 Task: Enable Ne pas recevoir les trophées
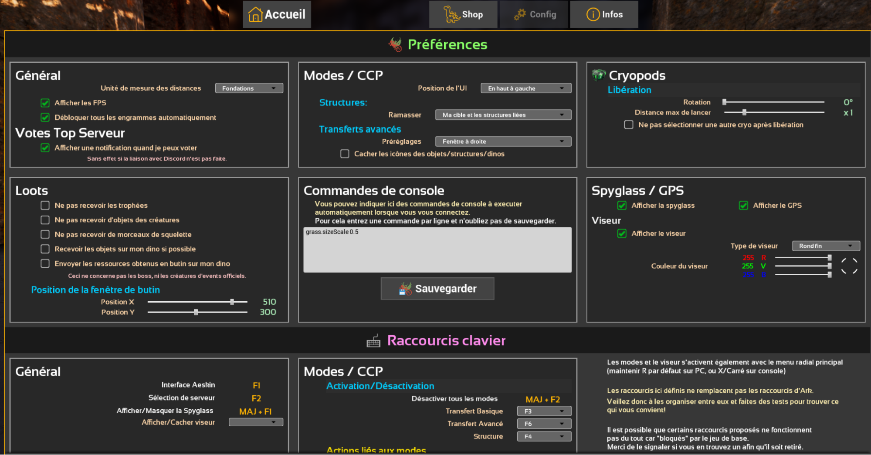[x=45, y=205]
